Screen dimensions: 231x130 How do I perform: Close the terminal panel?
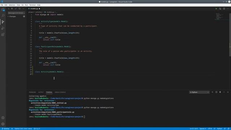coord(228,92)
